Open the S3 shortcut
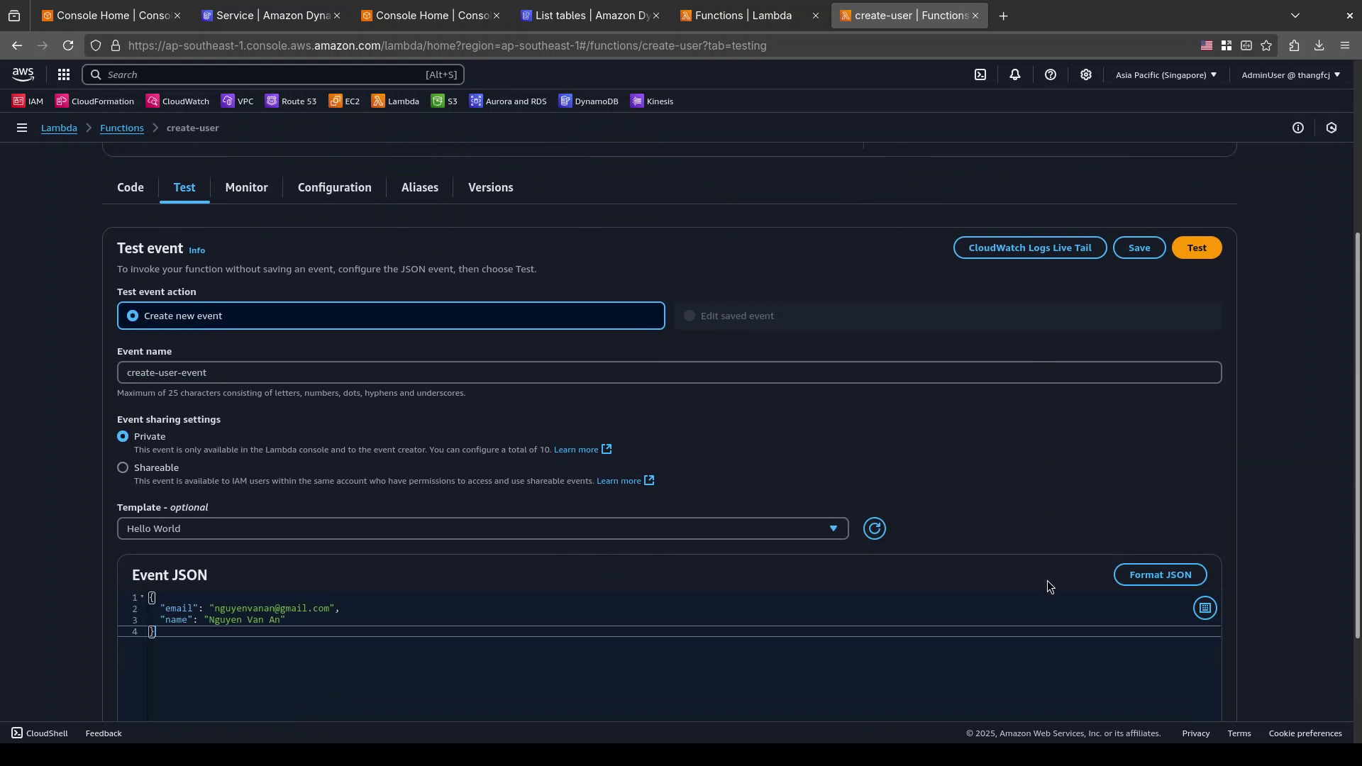The image size is (1362, 766). (x=444, y=101)
